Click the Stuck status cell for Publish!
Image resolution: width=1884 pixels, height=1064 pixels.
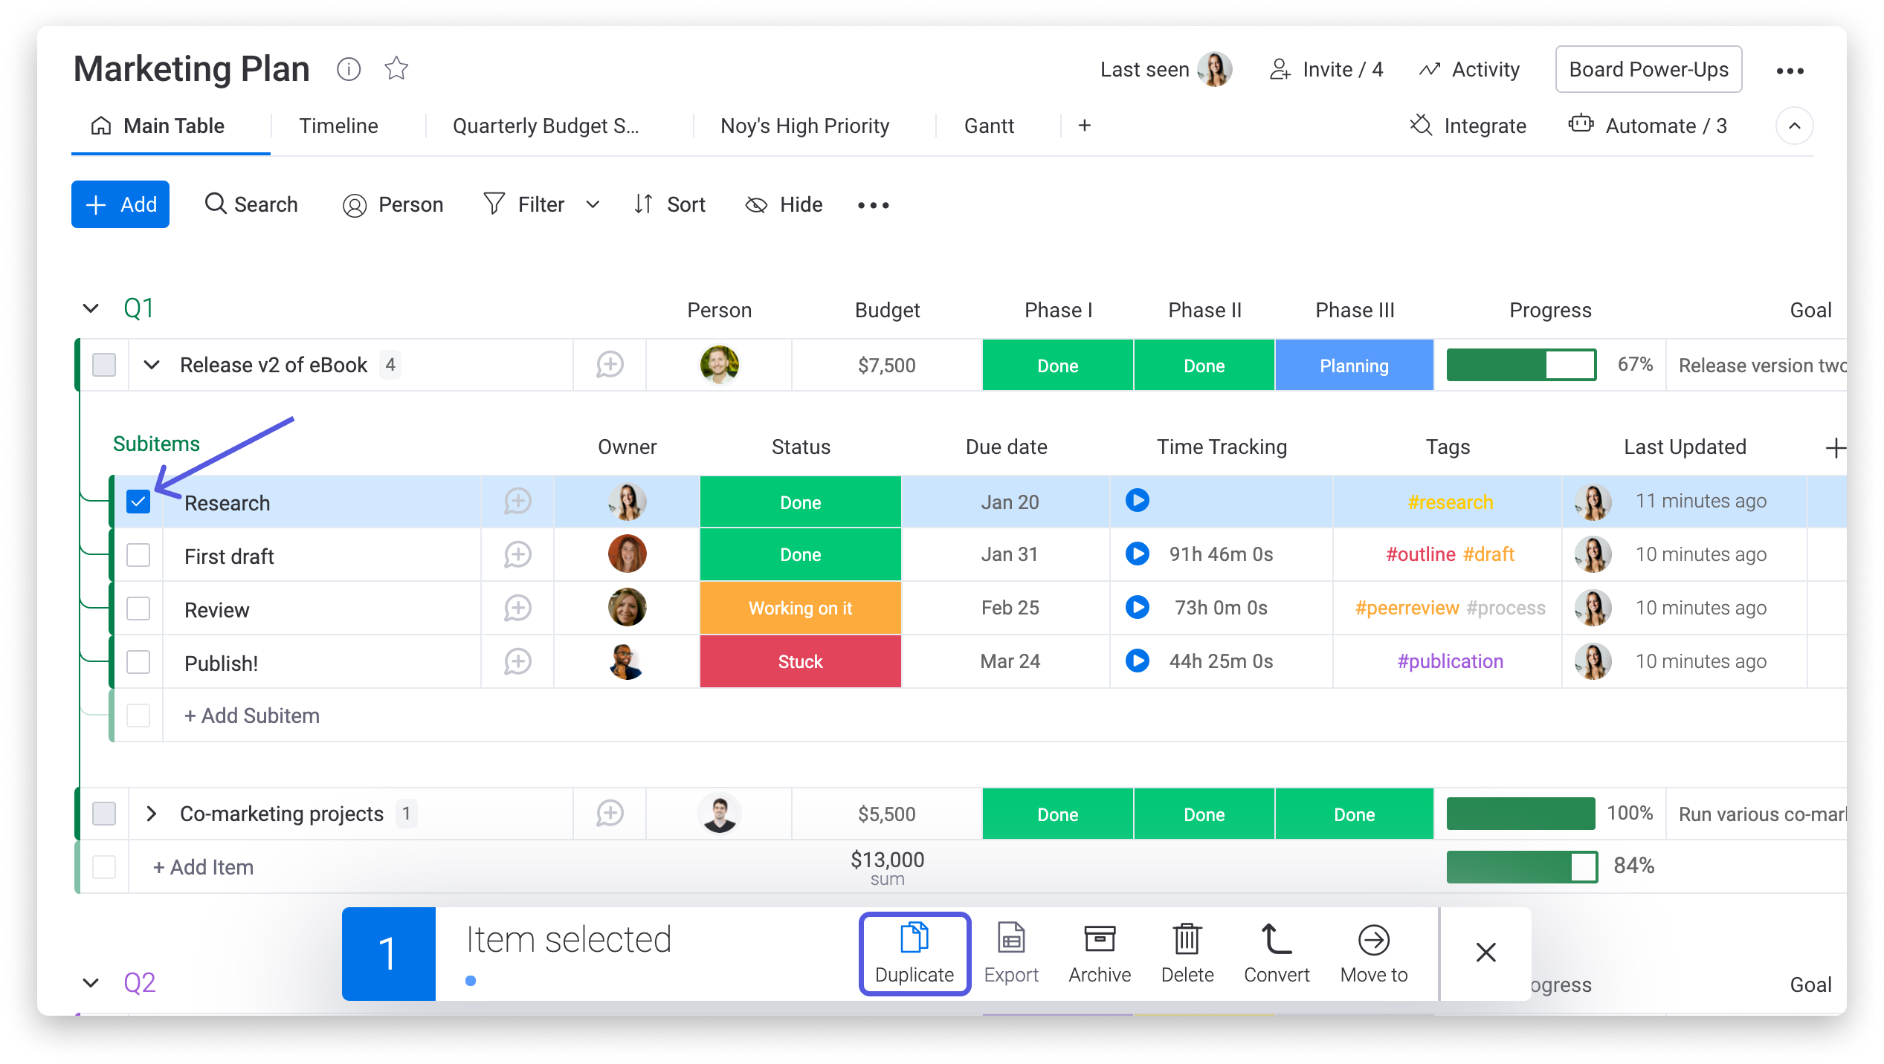point(800,662)
